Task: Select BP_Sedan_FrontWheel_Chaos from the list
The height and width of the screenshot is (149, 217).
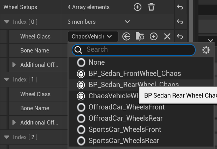Action: pyautogui.click(x=134, y=73)
